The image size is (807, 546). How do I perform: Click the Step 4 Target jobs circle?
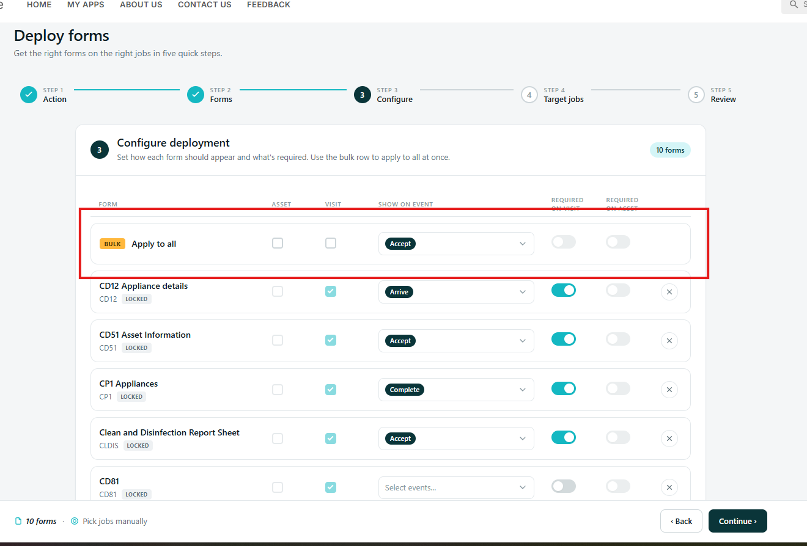529,95
